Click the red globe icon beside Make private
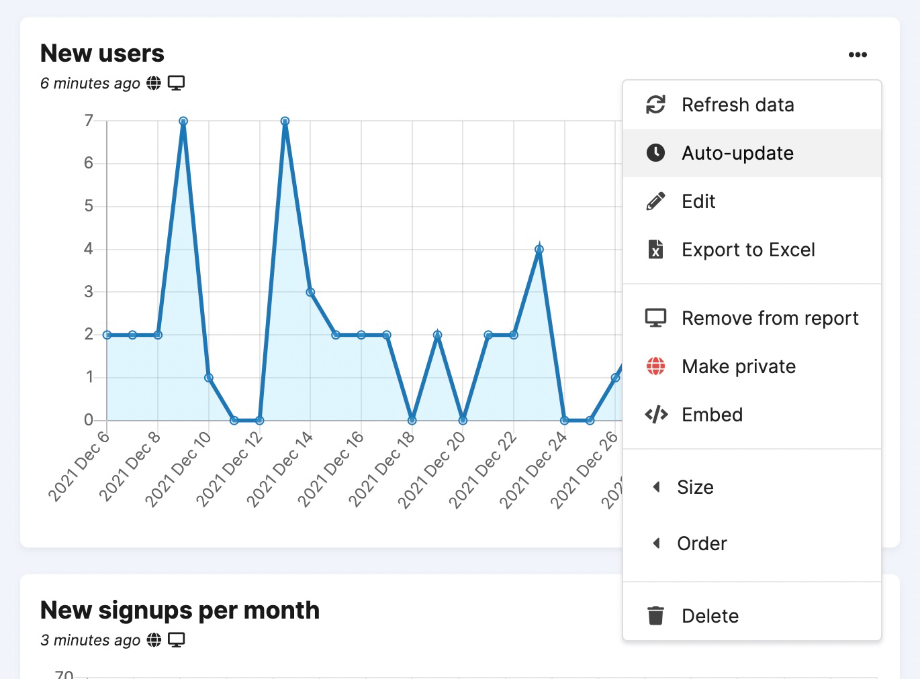Viewport: 920px width, 679px height. [x=655, y=366]
